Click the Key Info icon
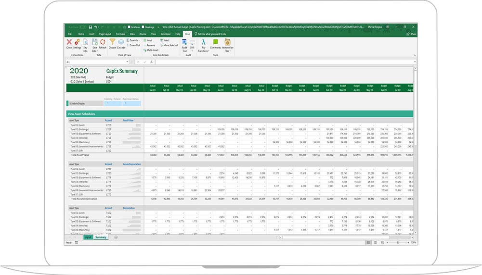Screen dimensions: 482x275 (85, 42)
